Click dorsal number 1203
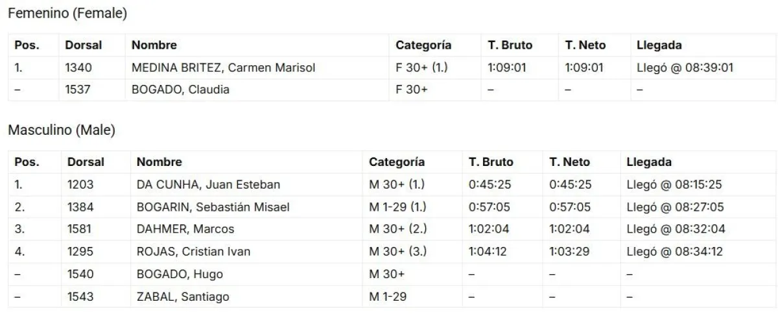 [x=80, y=184]
